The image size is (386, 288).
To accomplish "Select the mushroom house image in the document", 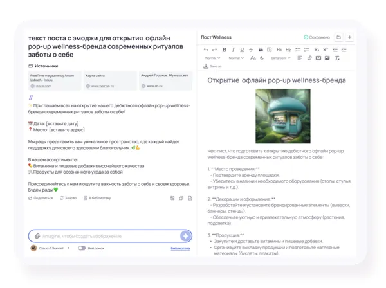I will point(283,116).
